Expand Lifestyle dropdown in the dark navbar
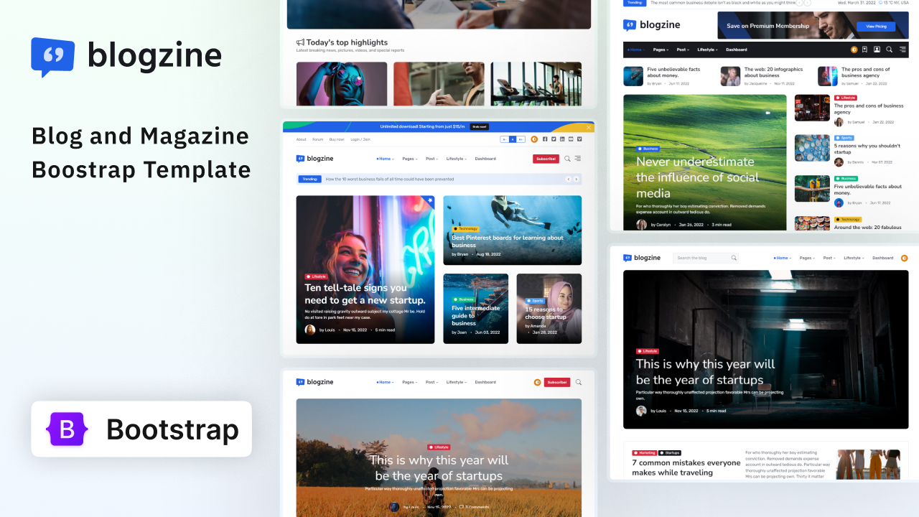The width and height of the screenshot is (919, 517). pyautogui.click(x=708, y=50)
